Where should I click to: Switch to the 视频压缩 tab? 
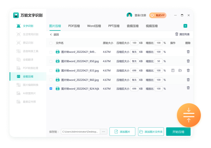click(152, 26)
